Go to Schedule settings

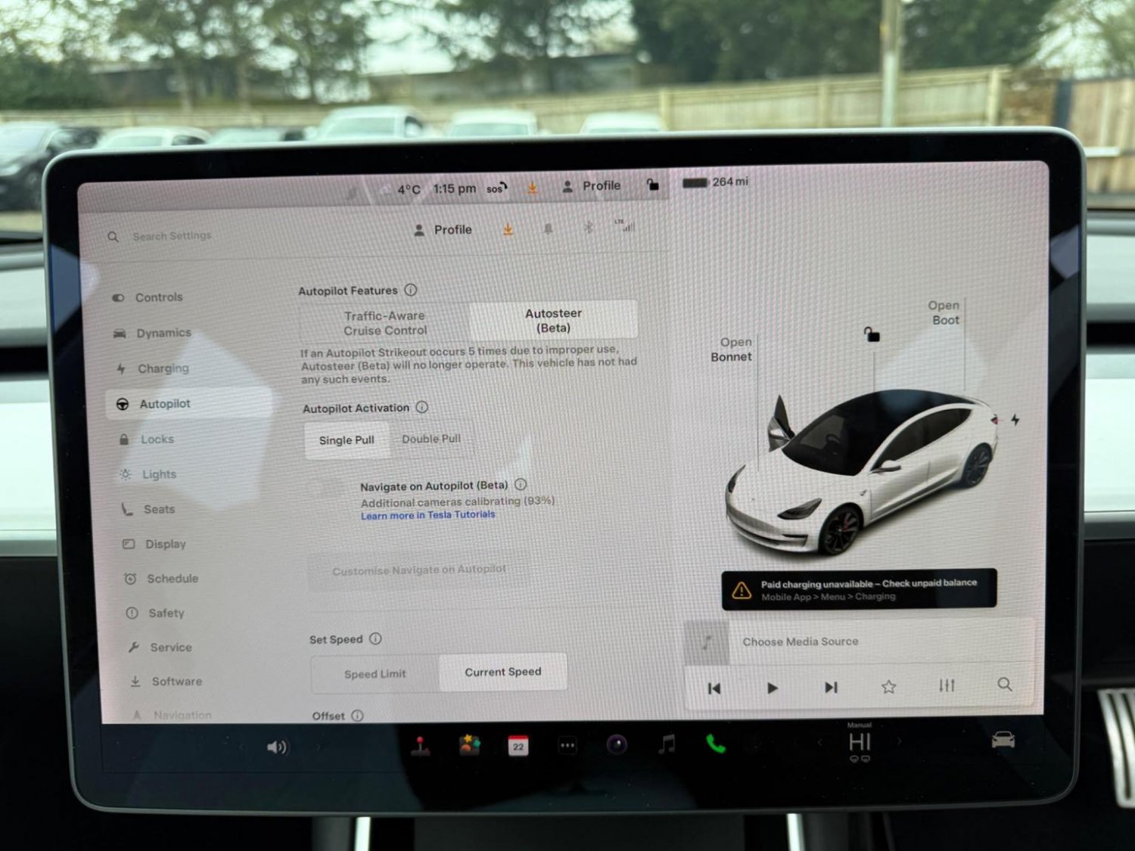click(x=161, y=579)
